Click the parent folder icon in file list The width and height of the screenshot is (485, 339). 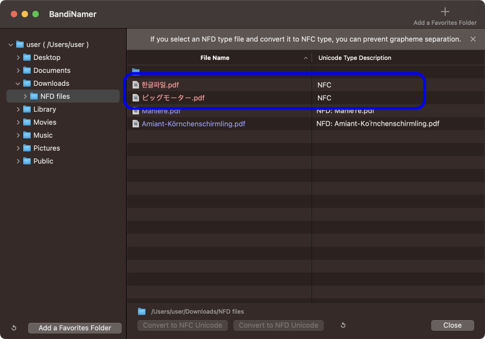pos(136,71)
